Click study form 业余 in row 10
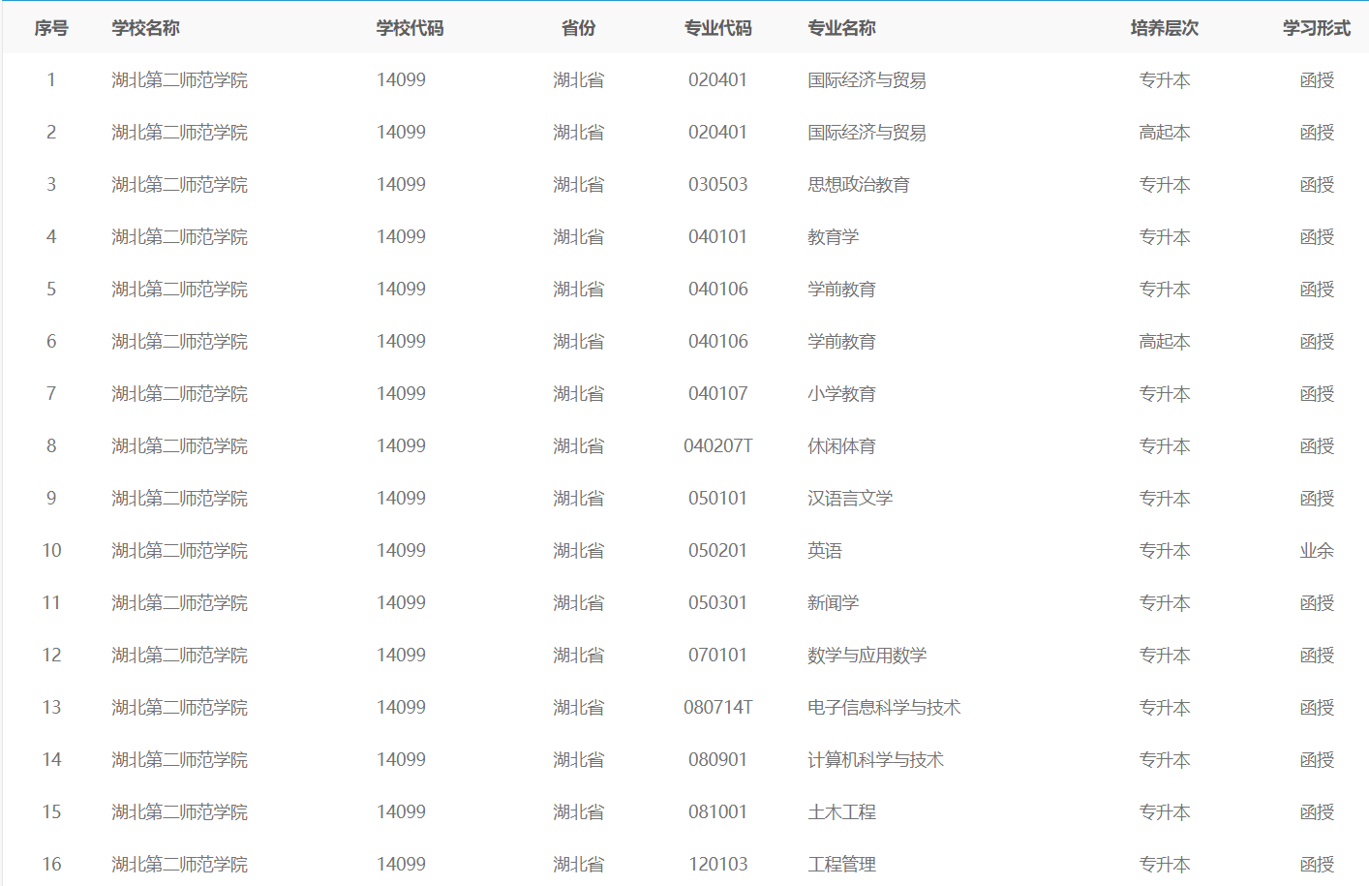The width and height of the screenshot is (1369, 886). [x=1317, y=551]
